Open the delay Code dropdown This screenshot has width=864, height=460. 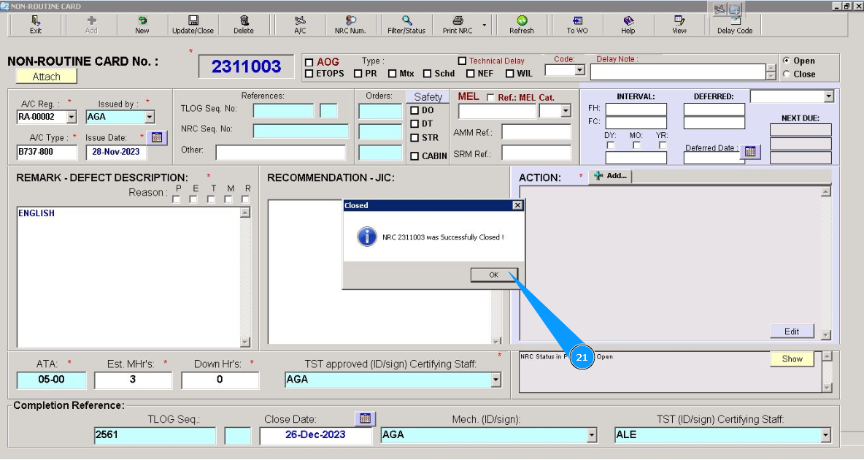pos(579,70)
